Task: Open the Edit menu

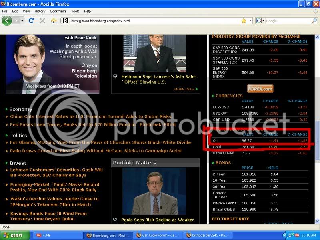Action: pos(15,12)
